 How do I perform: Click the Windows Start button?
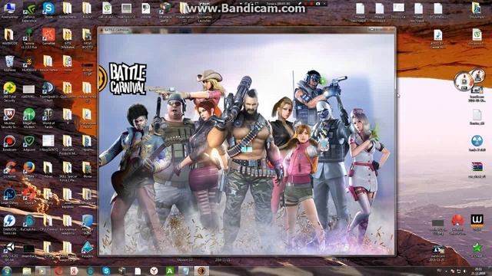pyautogui.click(x=7, y=271)
